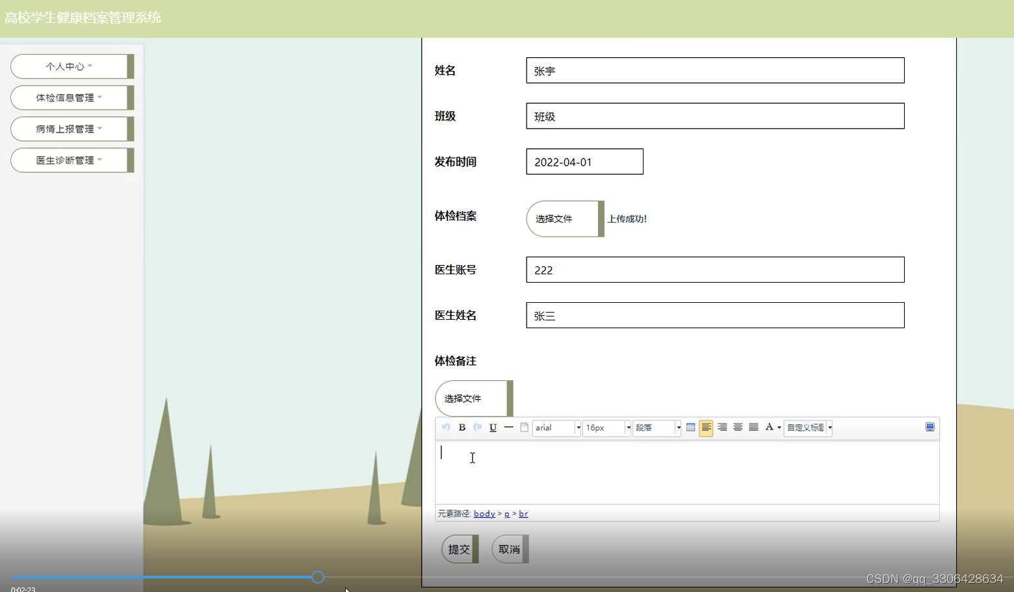1014x592 pixels.
Task: Click the 医生账号 input field
Action: point(715,270)
